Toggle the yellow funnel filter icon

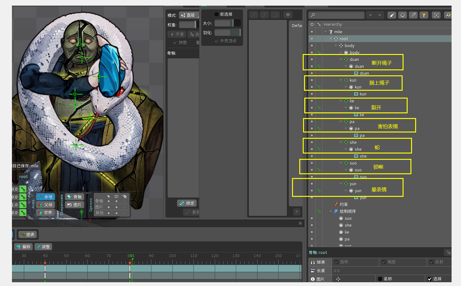point(424,15)
